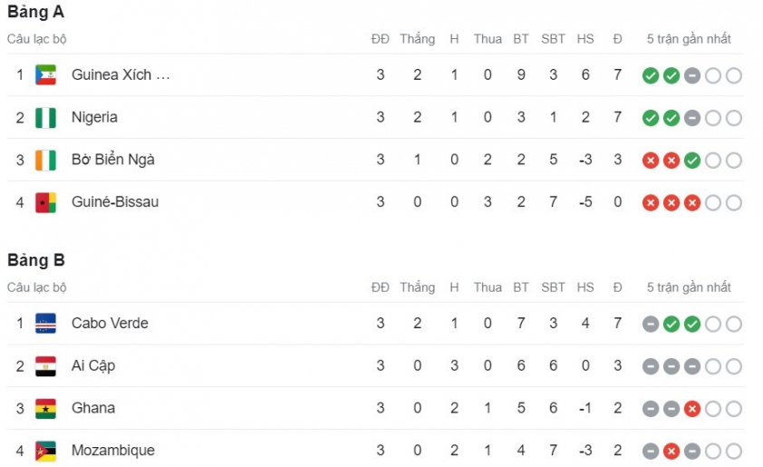The height and width of the screenshot is (467, 763).
Task: Click the Ai Cập flag icon
Action: (45, 365)
